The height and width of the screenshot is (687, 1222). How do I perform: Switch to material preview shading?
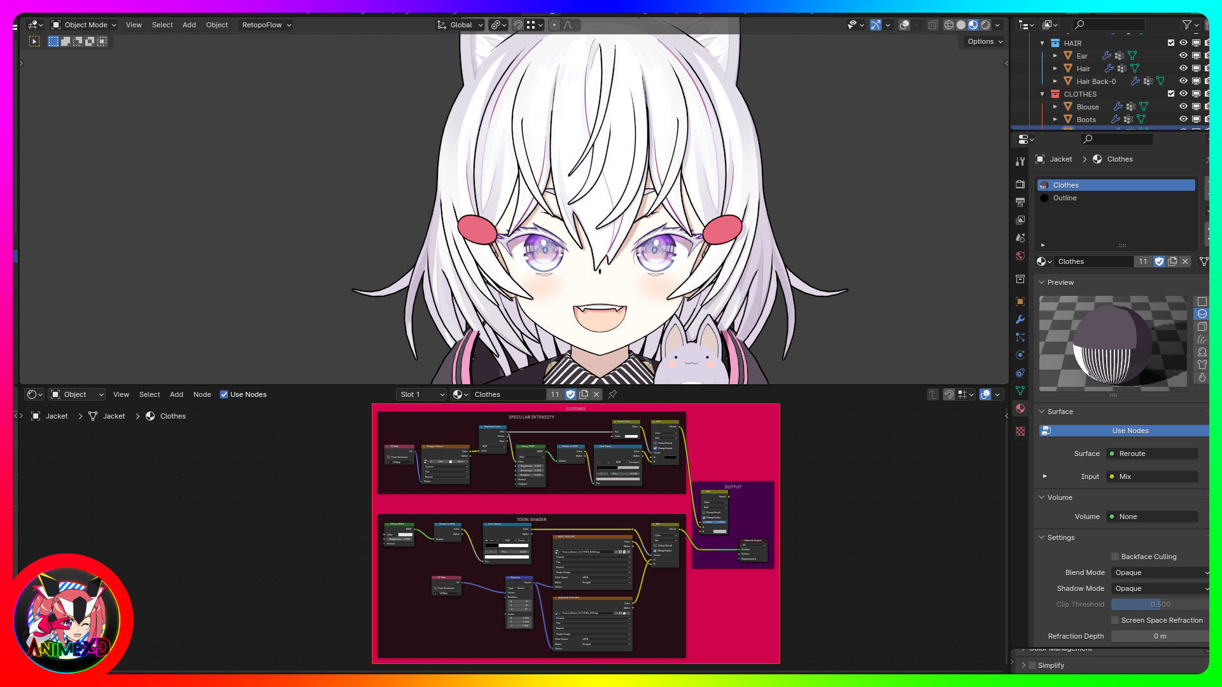[973, 25]
